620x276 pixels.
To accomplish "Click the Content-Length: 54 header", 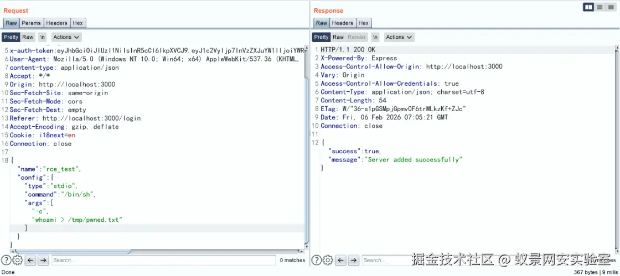I will (354, 100).
